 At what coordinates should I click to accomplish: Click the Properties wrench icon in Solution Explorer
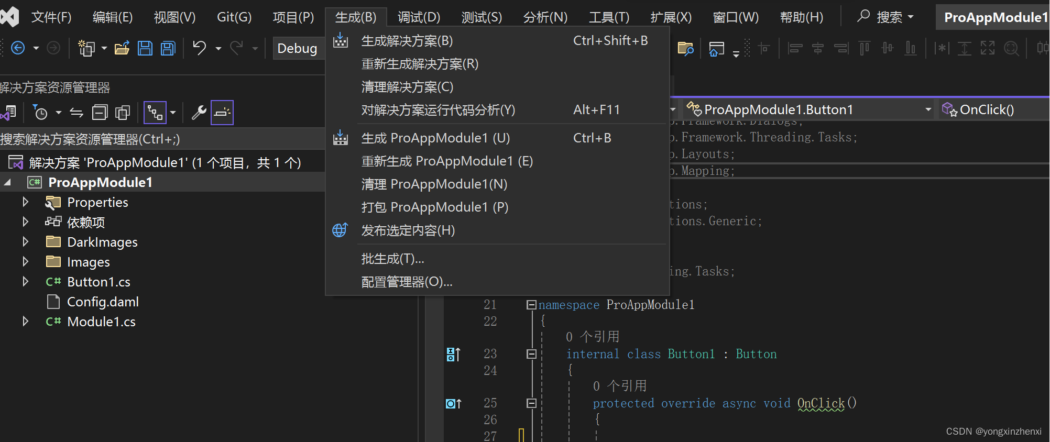[199, 113]
